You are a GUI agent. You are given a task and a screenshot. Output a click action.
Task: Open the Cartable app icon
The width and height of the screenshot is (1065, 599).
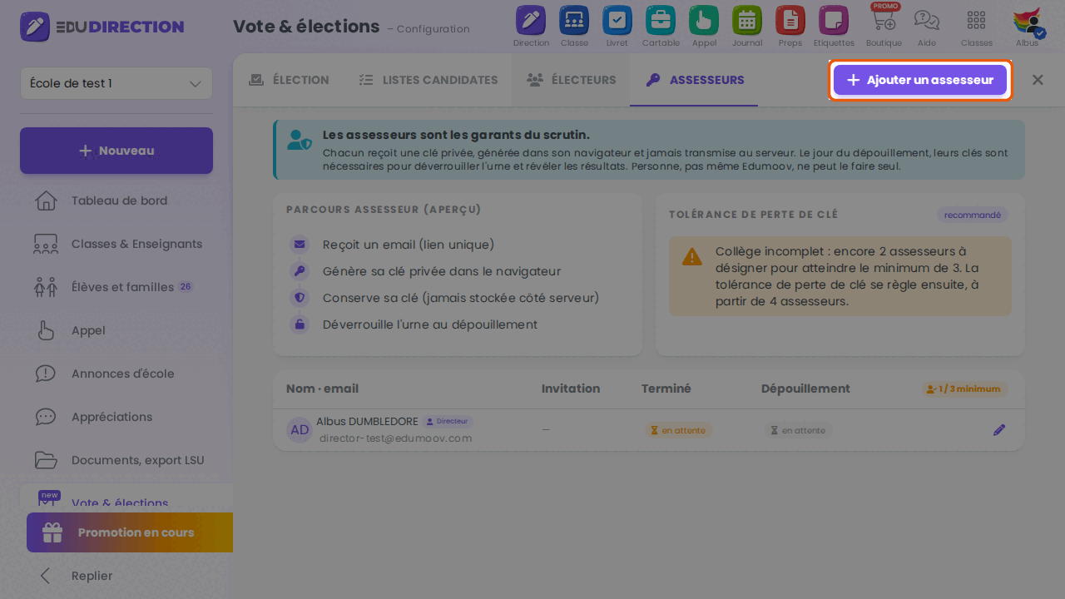point(661,20)
